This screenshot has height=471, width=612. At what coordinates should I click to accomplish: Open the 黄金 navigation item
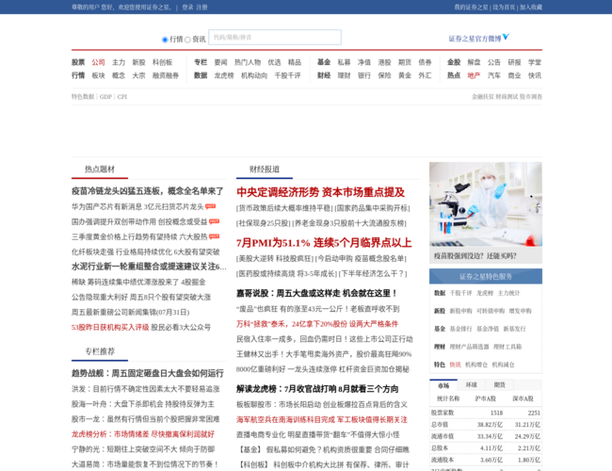405,75
